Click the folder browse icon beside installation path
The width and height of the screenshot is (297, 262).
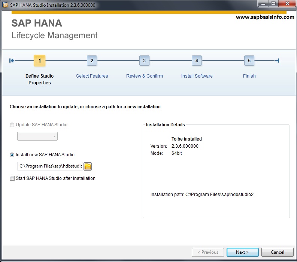[88, 166]
